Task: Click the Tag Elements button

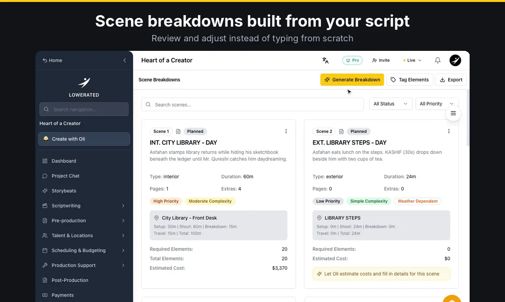Action: coord(410,79)
